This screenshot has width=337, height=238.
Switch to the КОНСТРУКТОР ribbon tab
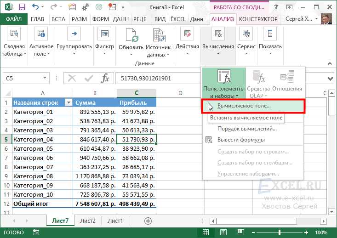(x=258, y=19)
